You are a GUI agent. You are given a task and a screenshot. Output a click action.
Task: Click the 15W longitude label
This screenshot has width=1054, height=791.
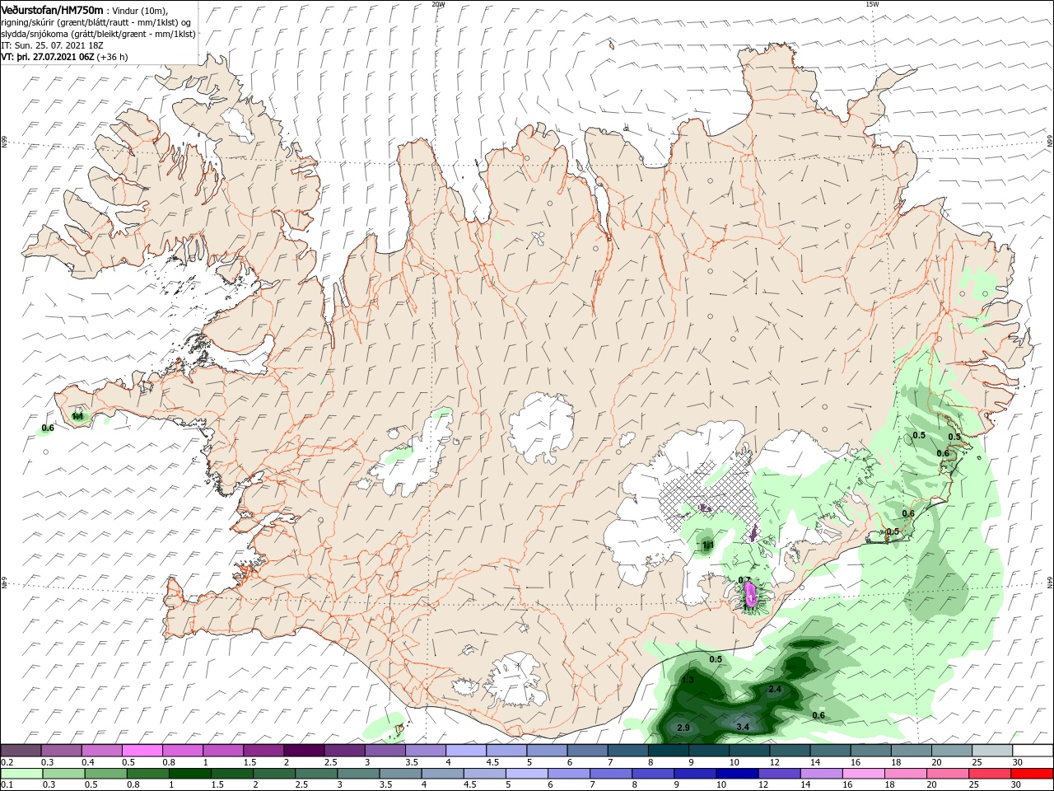tap(871, 4)
